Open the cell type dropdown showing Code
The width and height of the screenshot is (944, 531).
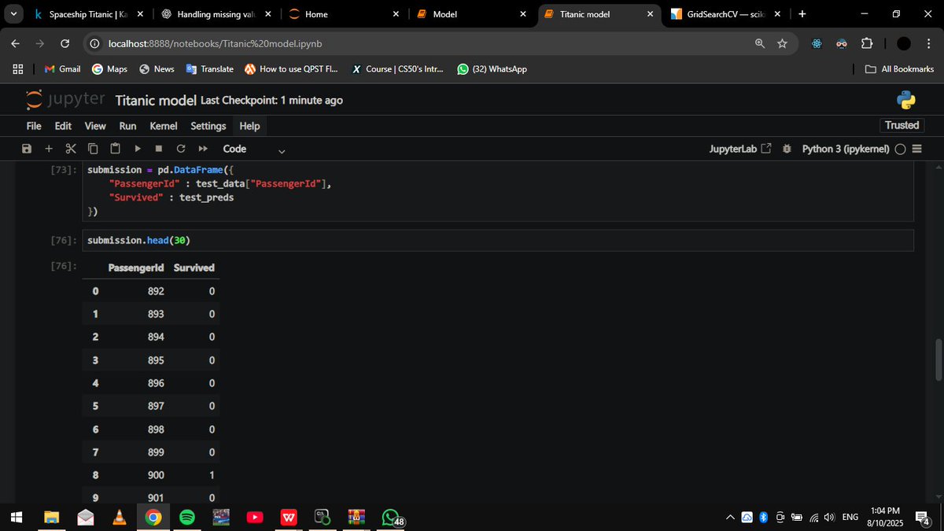(254, 149)
